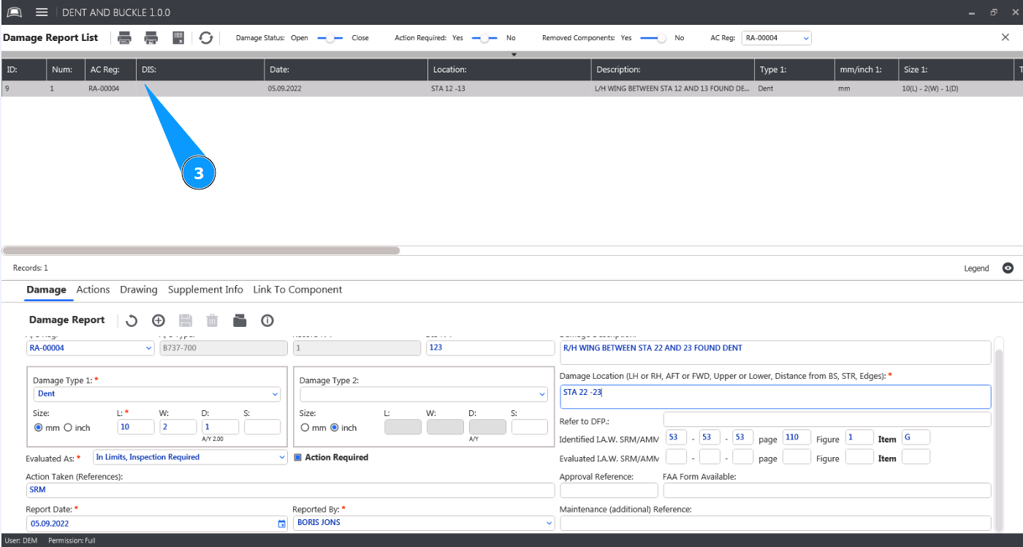Click the refresh icon in Damage Report List toolbar
This screenshot has height=547, width=1023.
[x=206, y=38]
